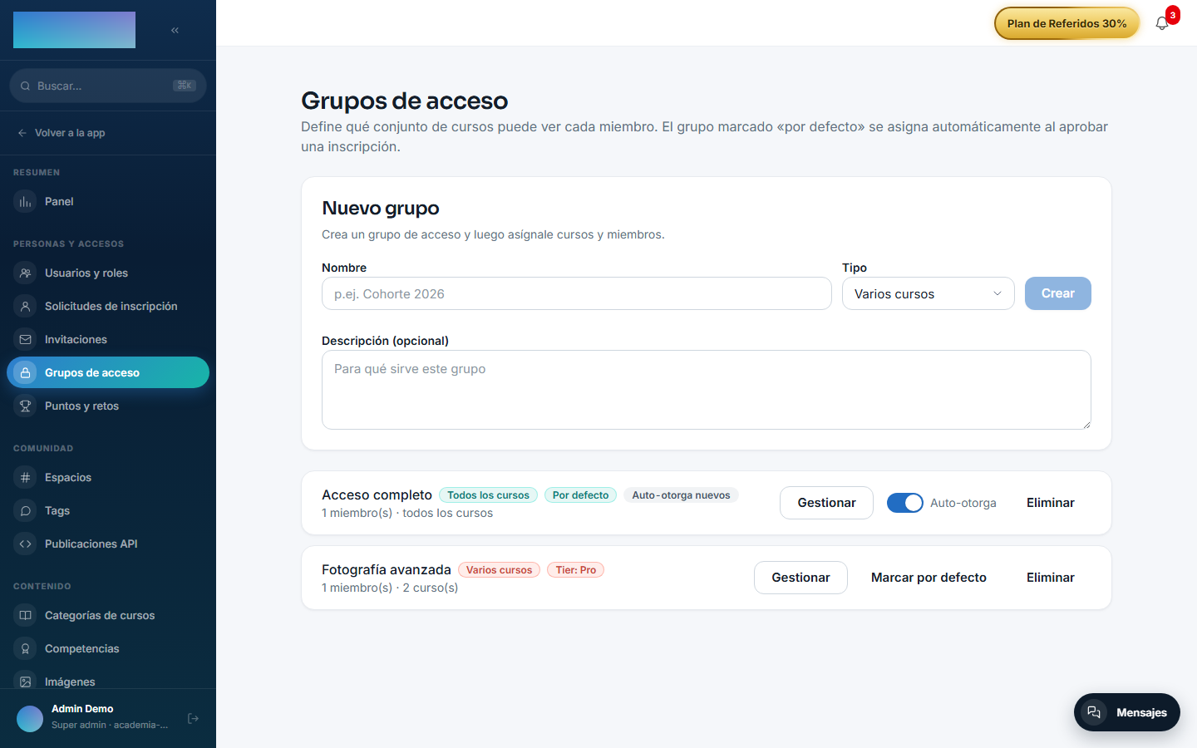Click the Publicaciones API code icon
This screenshot has height=748, width=1197.
click(x=26, y=544)
